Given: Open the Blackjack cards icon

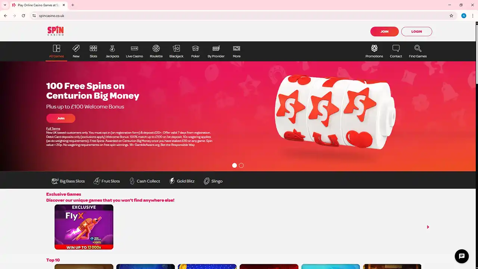Looking at the screenshot, I should click(176, 49).
